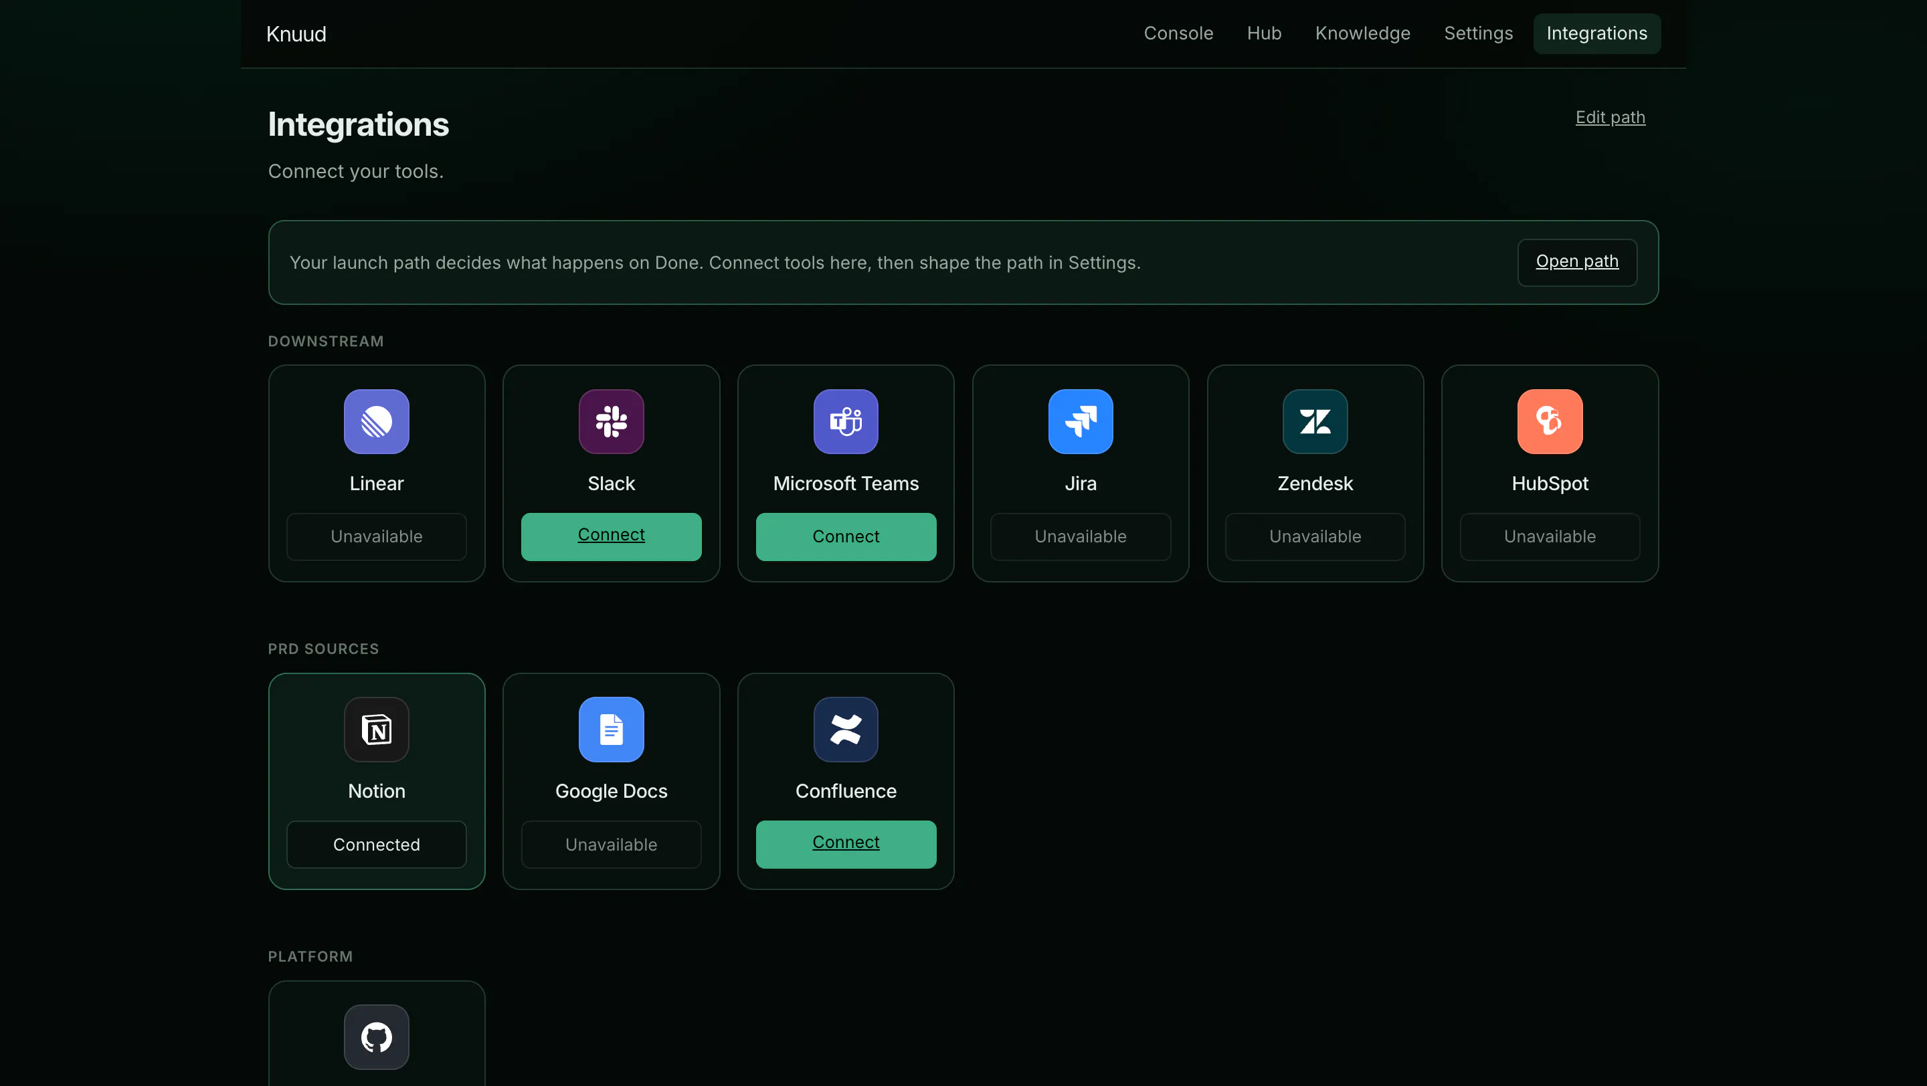Click the Jira app icon
1927x1086 pixels.
pos(1080,421)
